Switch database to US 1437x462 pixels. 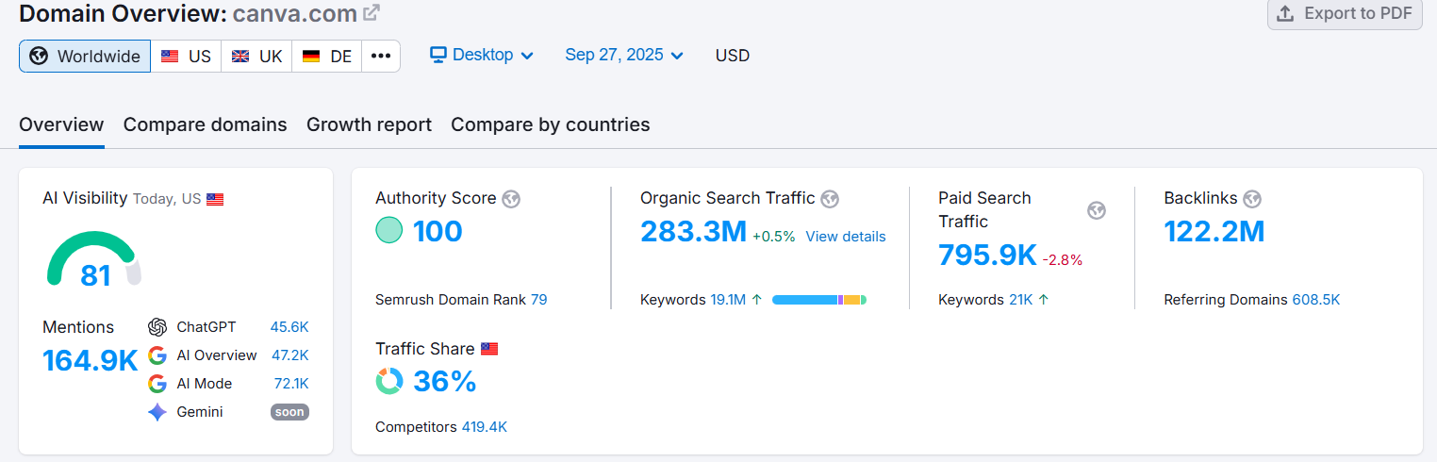pos(186,56)
